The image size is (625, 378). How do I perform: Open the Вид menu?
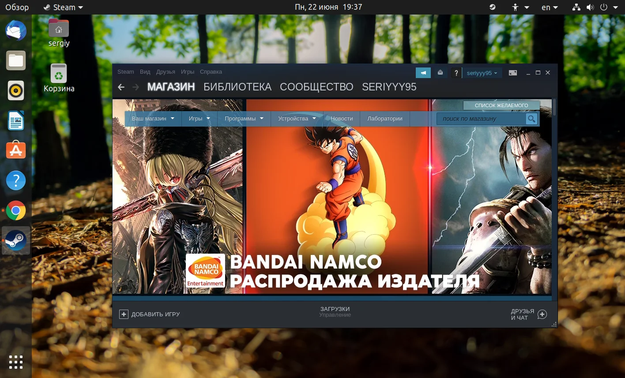pos(145,72)
